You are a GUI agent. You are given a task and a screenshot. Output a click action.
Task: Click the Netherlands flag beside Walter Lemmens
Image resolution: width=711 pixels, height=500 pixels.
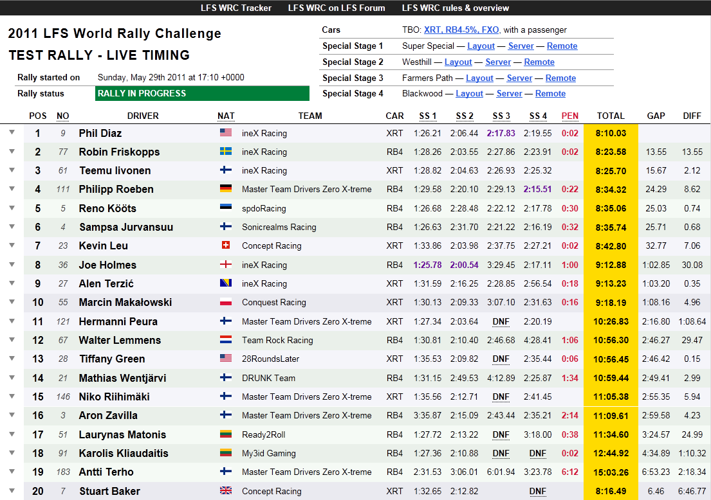[225, 340]
